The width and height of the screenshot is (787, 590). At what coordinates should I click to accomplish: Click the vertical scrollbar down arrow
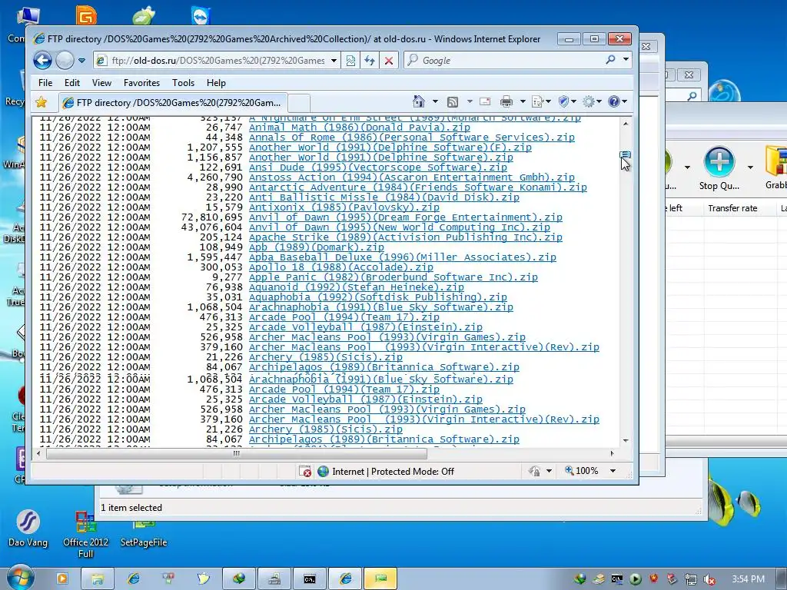626,441
